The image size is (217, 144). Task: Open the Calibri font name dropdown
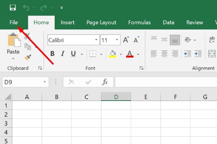coord(96,40)
